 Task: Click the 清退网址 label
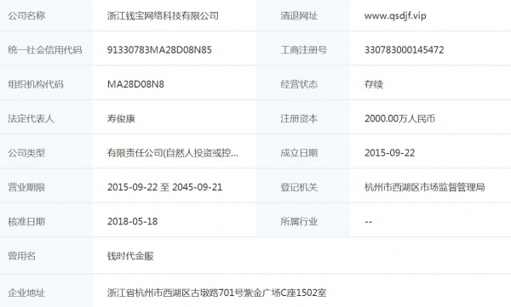tap(299, 15)
